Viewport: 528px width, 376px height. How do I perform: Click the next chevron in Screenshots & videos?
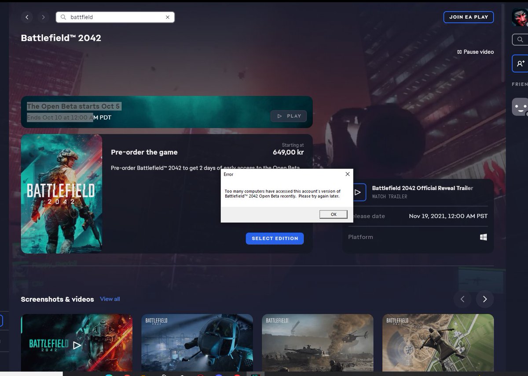point(485,299)
